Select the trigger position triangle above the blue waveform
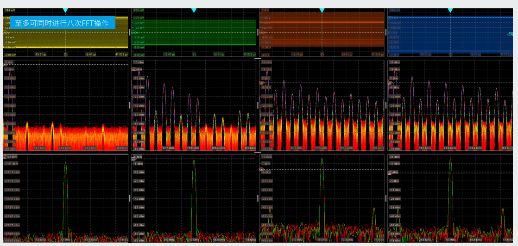The image size is (518, 246). click(450, 10)
